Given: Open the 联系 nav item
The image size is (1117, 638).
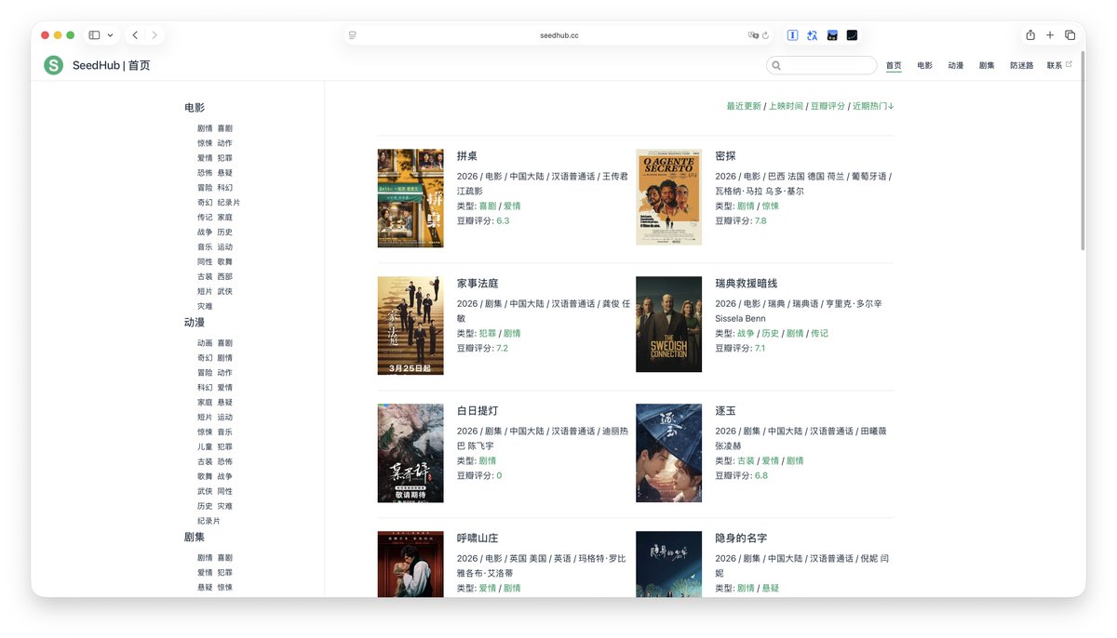Looking at the screenshot, I should 1055,66.
